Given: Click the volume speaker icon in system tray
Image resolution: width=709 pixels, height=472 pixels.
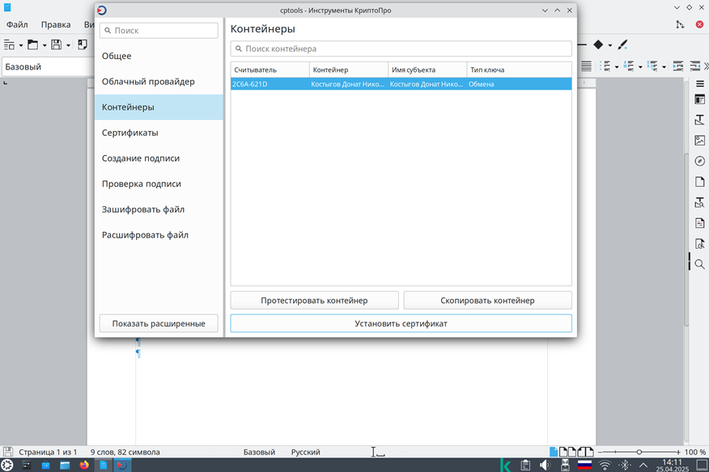Looking at the screenshot, I should pos(545,465).
